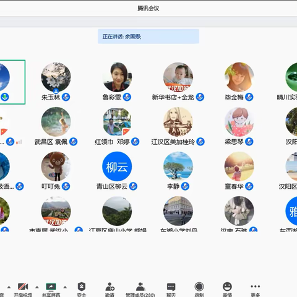Screen dimensions: 297x297
Task: Click the 正在讲话 speaker banner
Action: (148, 37)
